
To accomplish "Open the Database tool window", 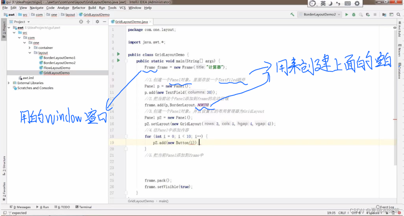I will [x=400, y=70].
